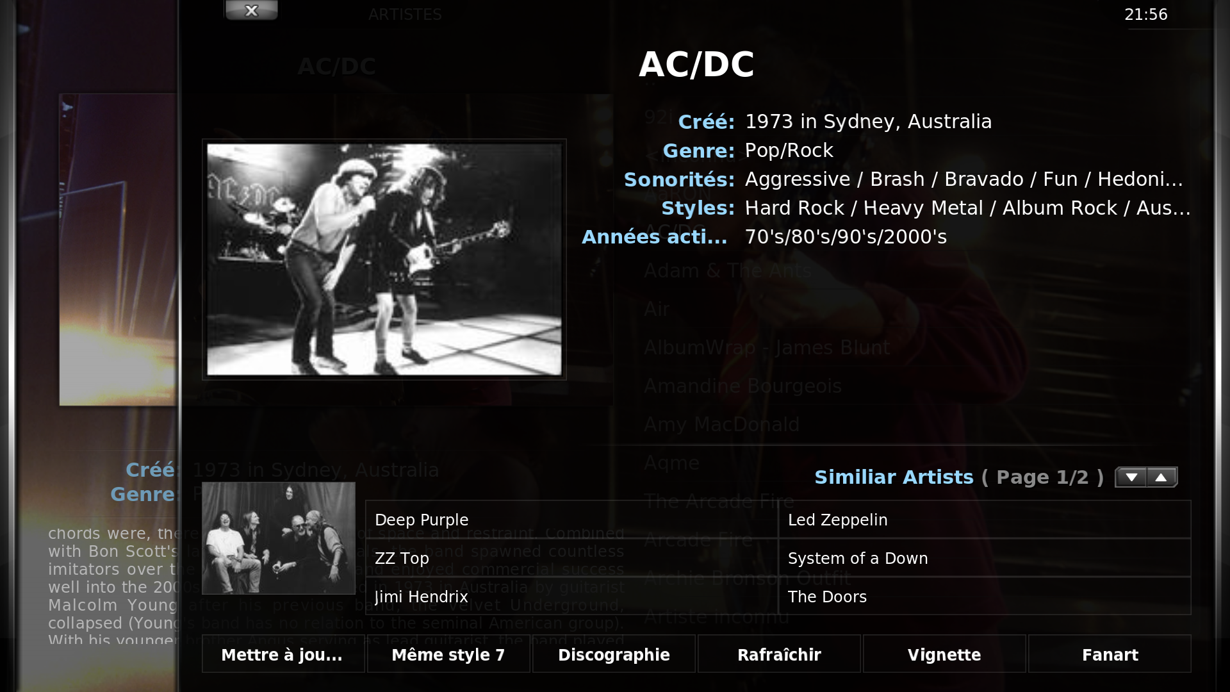Select ZZ Top in similar artists
Viewport: 1230px width, 692px height.
tap(571, 558)
